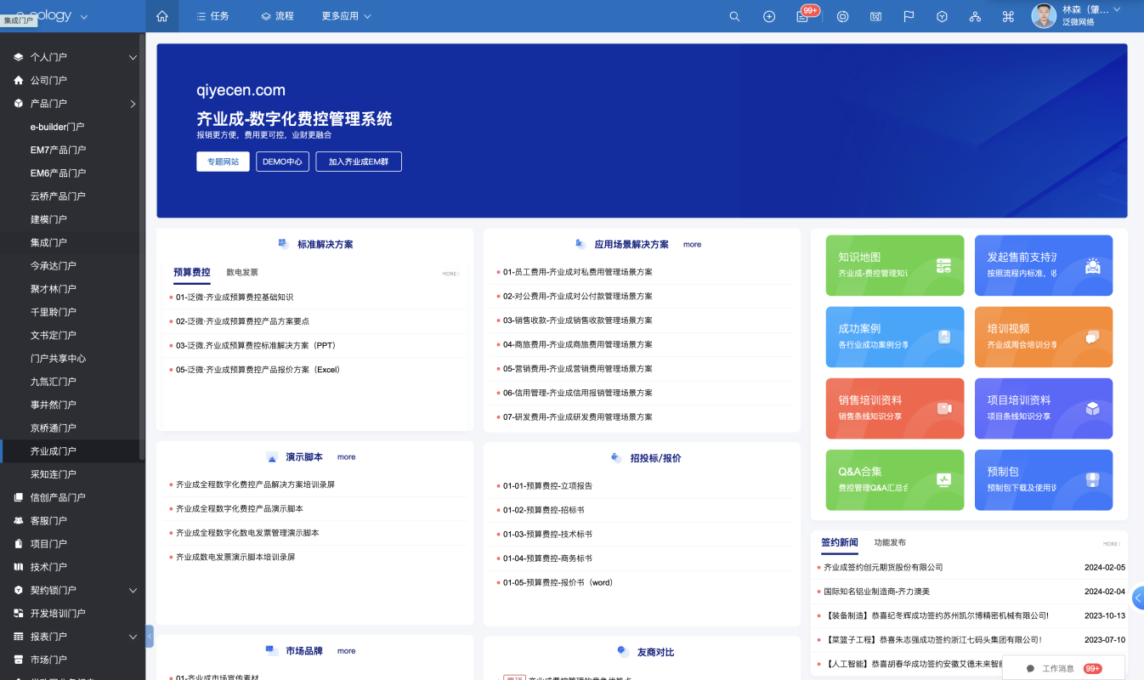Screen dimensions: 1144x680
Task: Open the organization hierarchy icon
Action: (975, 16)
